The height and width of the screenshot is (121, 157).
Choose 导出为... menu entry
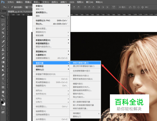[x=51, y=24]
